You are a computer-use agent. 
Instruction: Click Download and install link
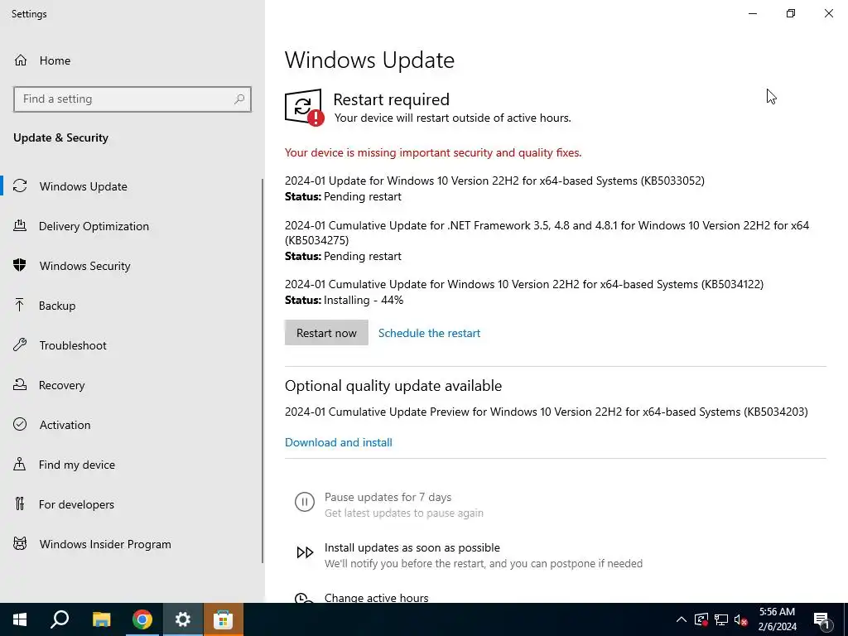coord(339,442)
